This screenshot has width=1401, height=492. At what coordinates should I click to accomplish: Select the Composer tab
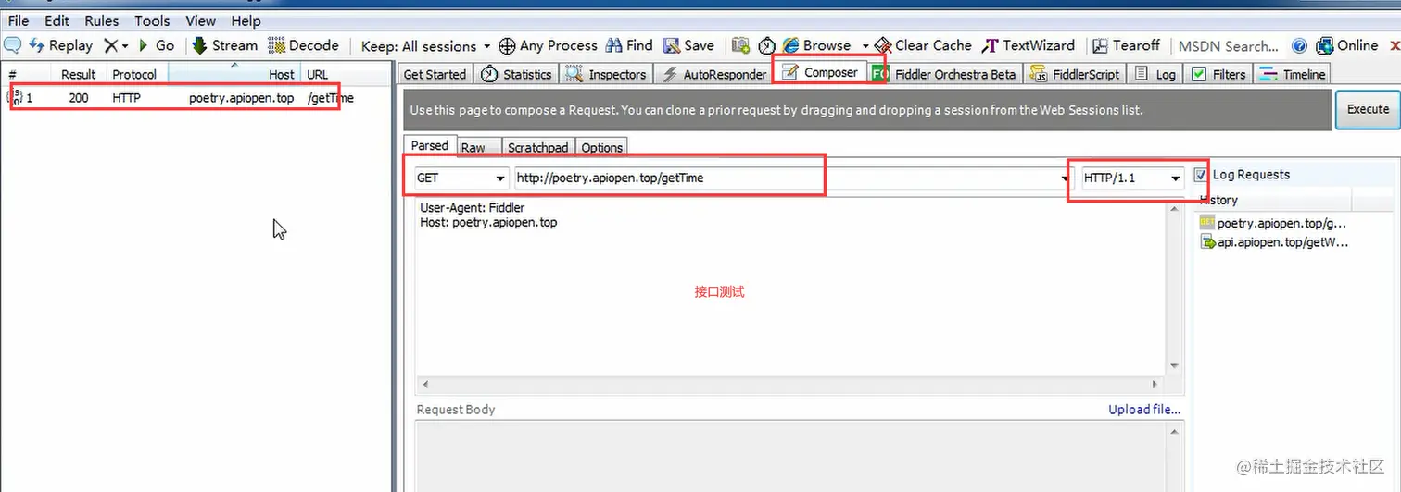(x=821, y=72)
